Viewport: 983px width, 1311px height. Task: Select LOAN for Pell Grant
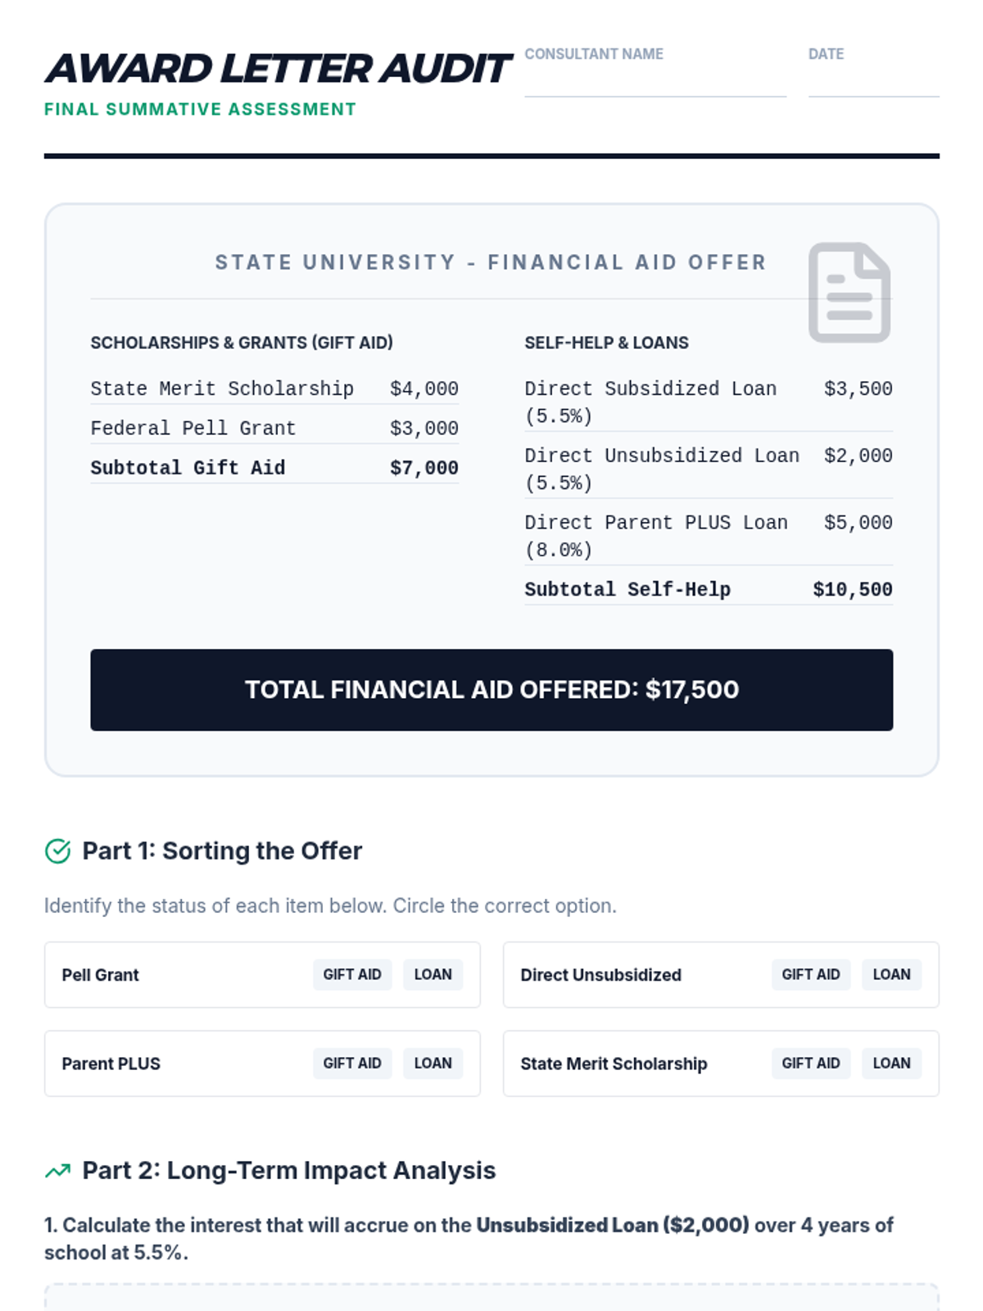pyautogui.click(x=433, y=974)
